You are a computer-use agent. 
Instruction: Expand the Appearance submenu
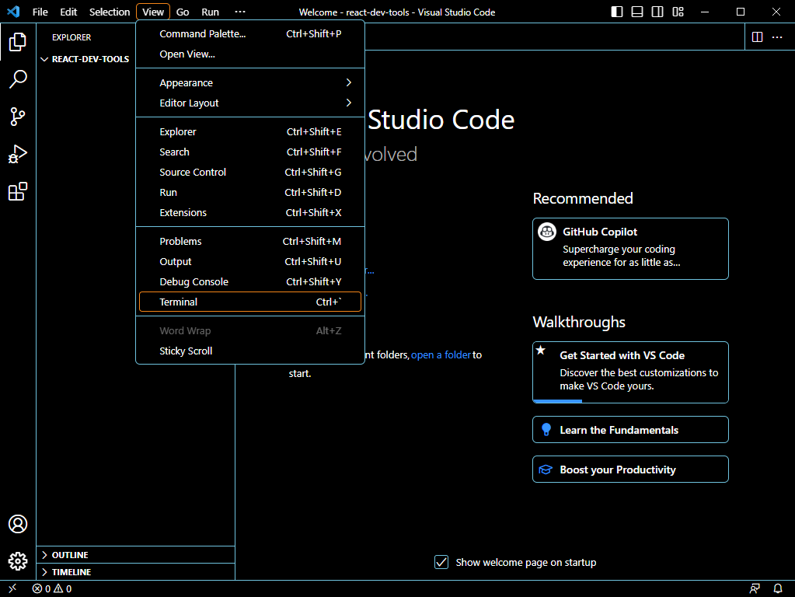tap(250, 82)
